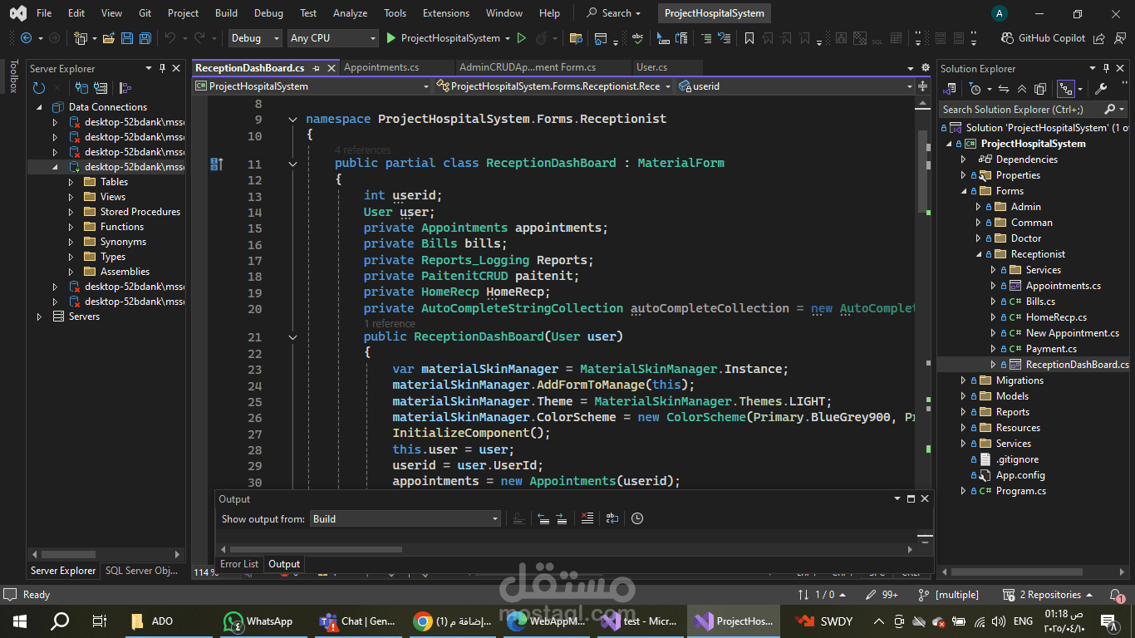
Task: Toggle word wrap in the Output panel
Action: pos(612,518)
